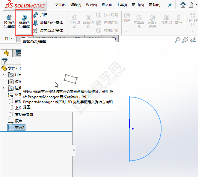The image size is (198, 177).
Task: Select the 原点 (Origin) item
Action: 15,121
